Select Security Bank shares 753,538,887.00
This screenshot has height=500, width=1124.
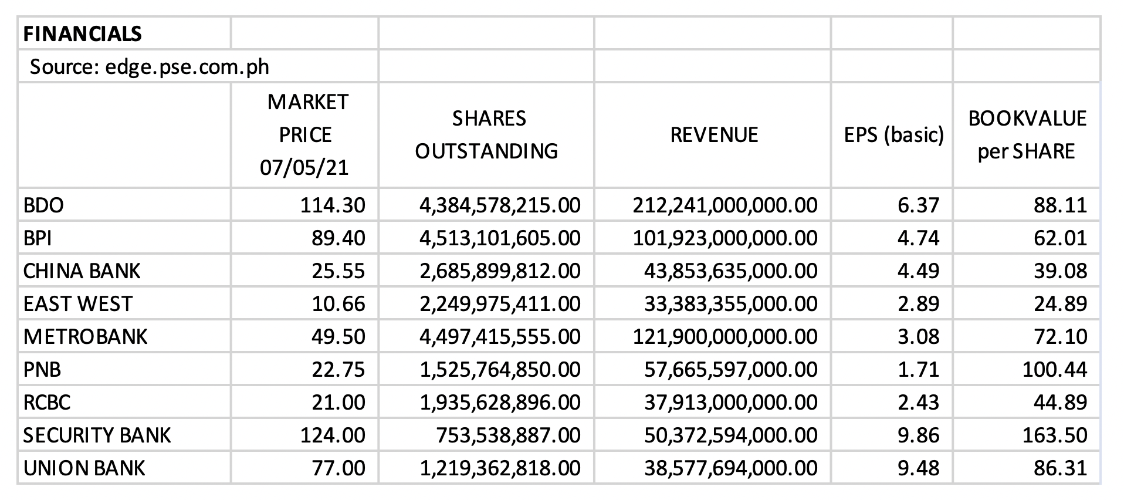pyautogui.click(x=486, y=435)
